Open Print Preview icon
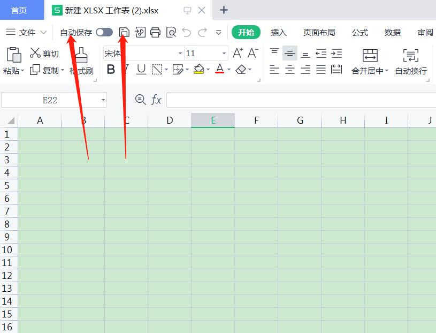 171,32
